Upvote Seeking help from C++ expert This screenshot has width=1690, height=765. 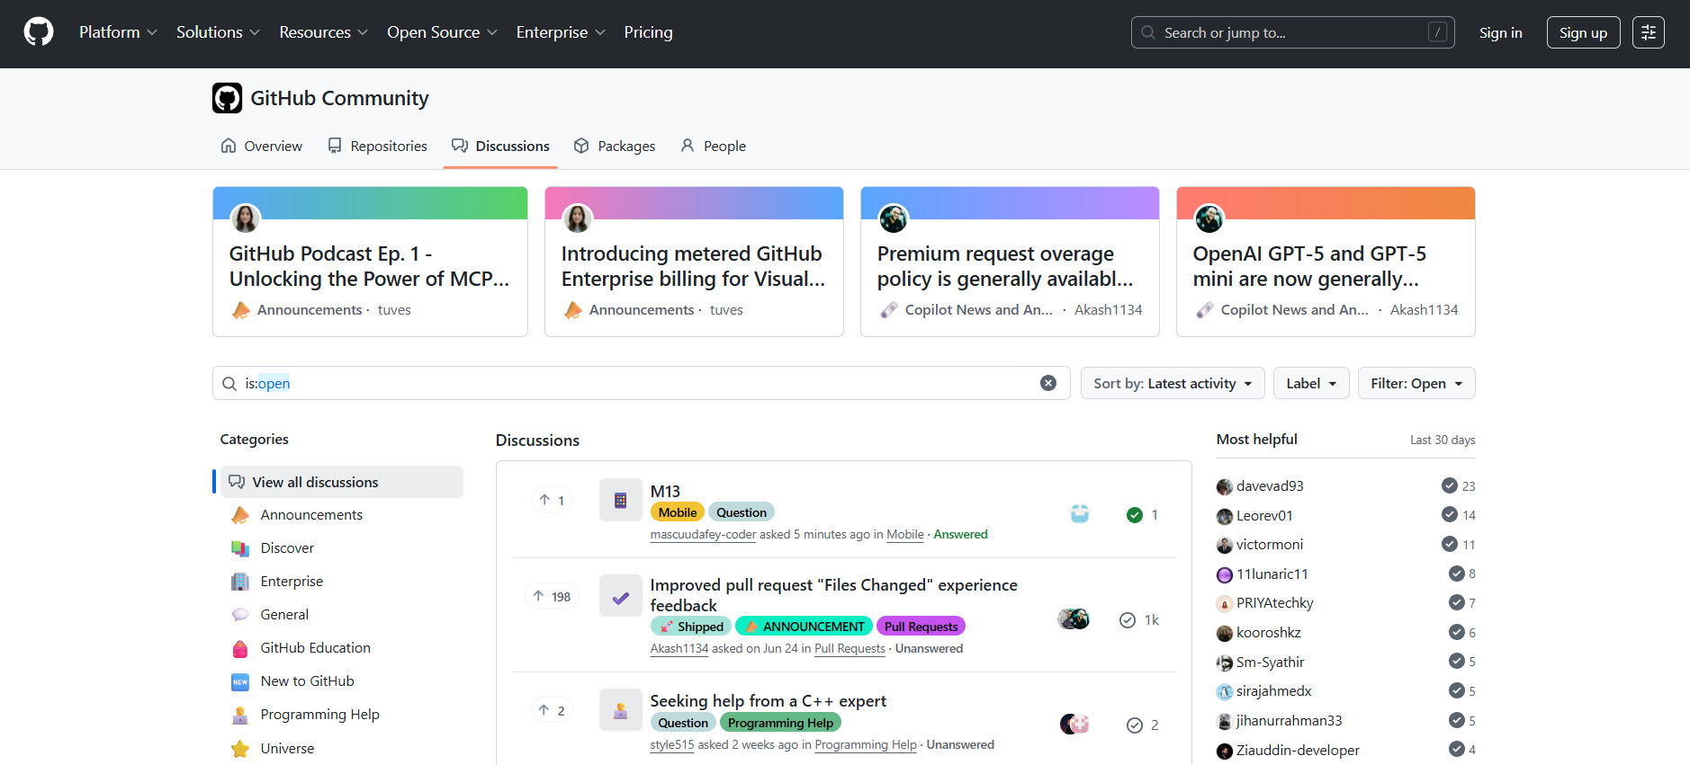pos(552,710)
